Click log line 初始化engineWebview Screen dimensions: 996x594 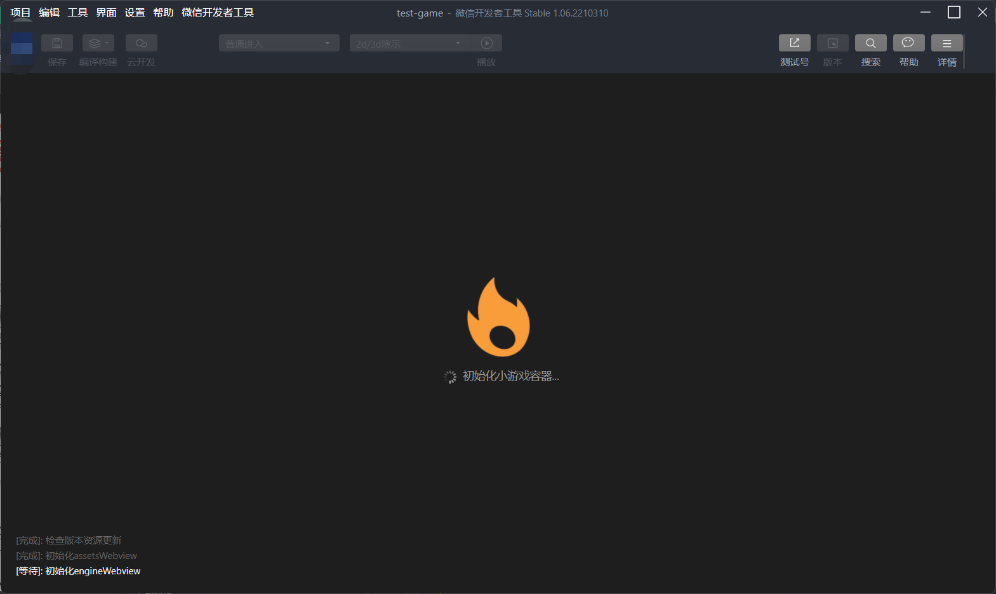pyautogui.click(x=78, y=571)
